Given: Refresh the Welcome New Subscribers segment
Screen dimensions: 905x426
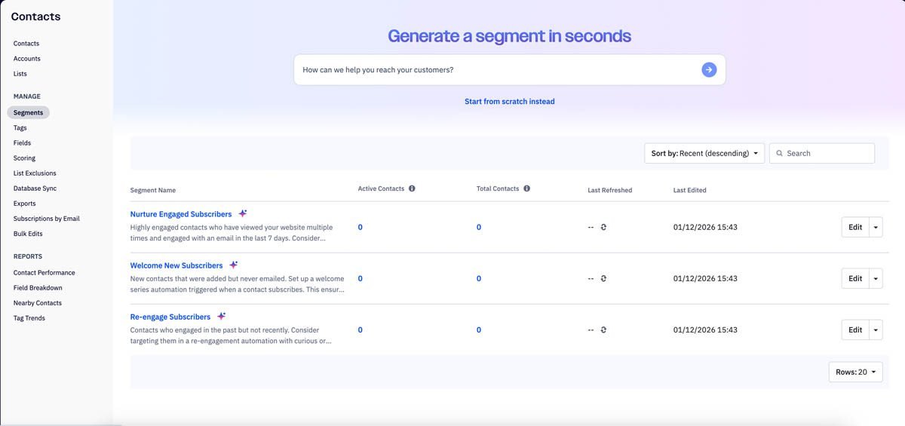Looking at the screenshot, I should click(x=603, y=278).
